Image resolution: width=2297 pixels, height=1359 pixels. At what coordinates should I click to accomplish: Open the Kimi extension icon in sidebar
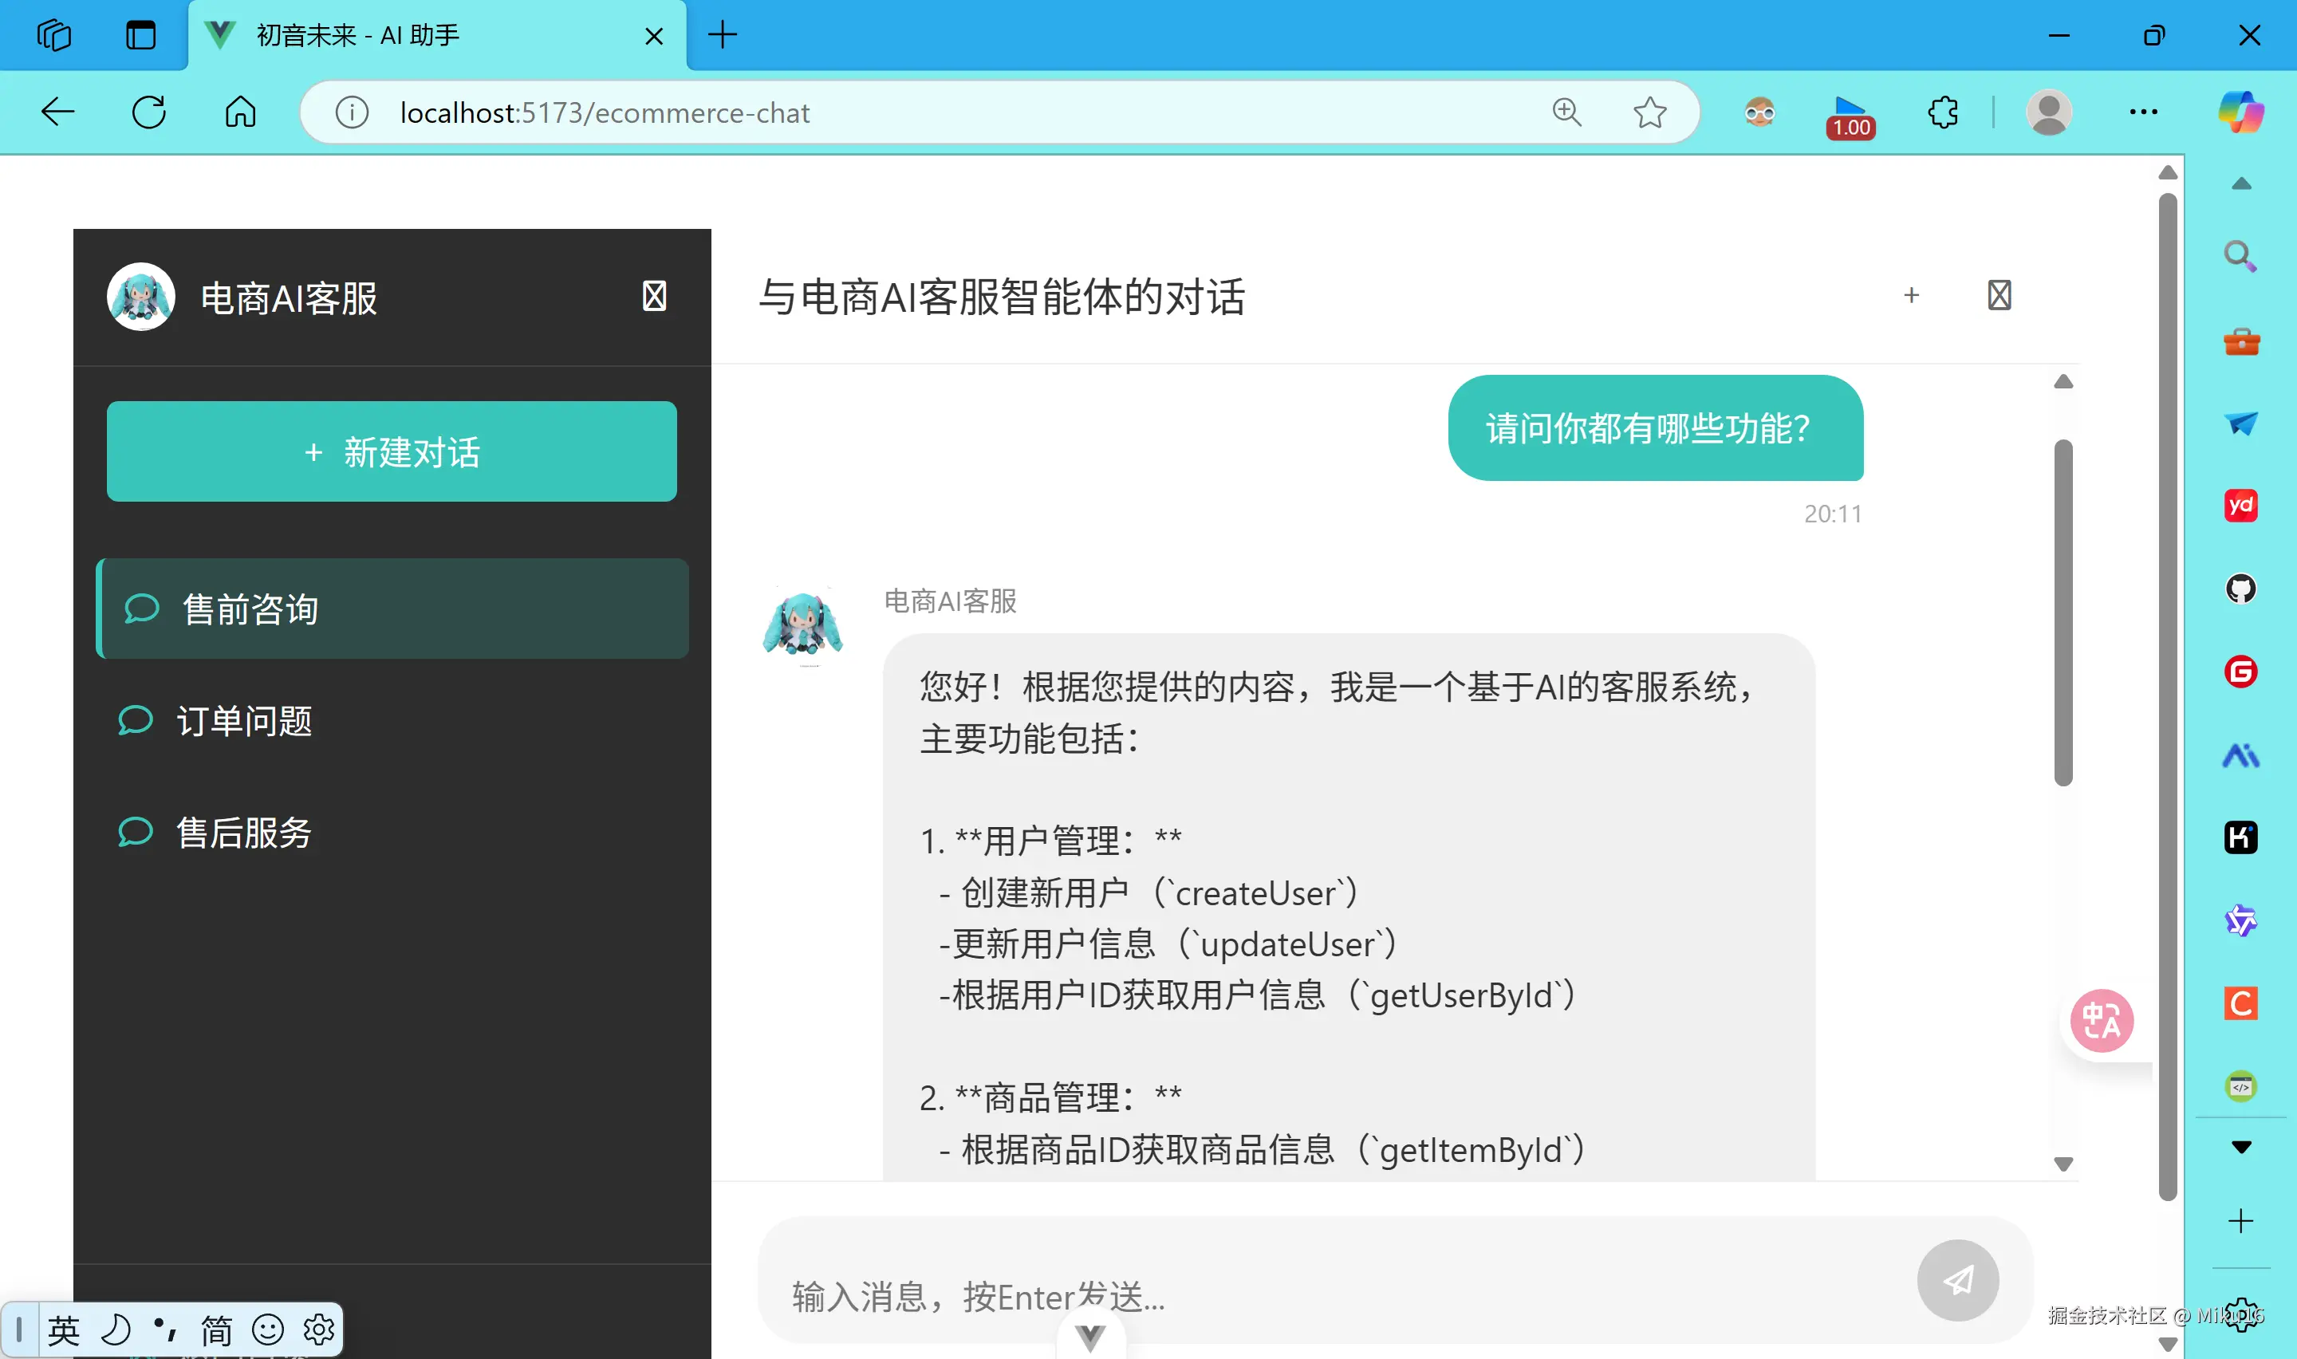(x=2240, y=836)
